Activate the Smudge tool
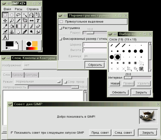Image resolution: width=161 pixels, height=140 pixels. tap(38, 32)
